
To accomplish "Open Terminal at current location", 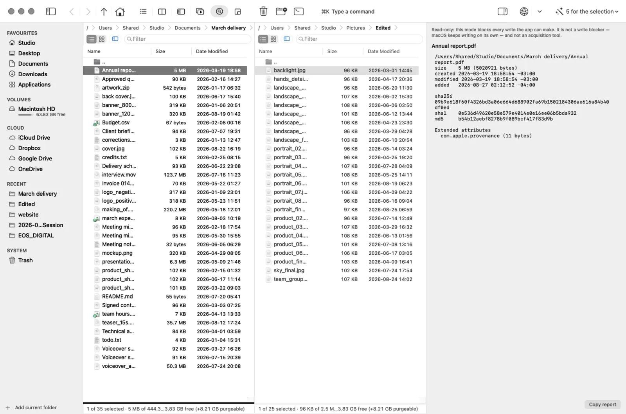I will (299, 11).
